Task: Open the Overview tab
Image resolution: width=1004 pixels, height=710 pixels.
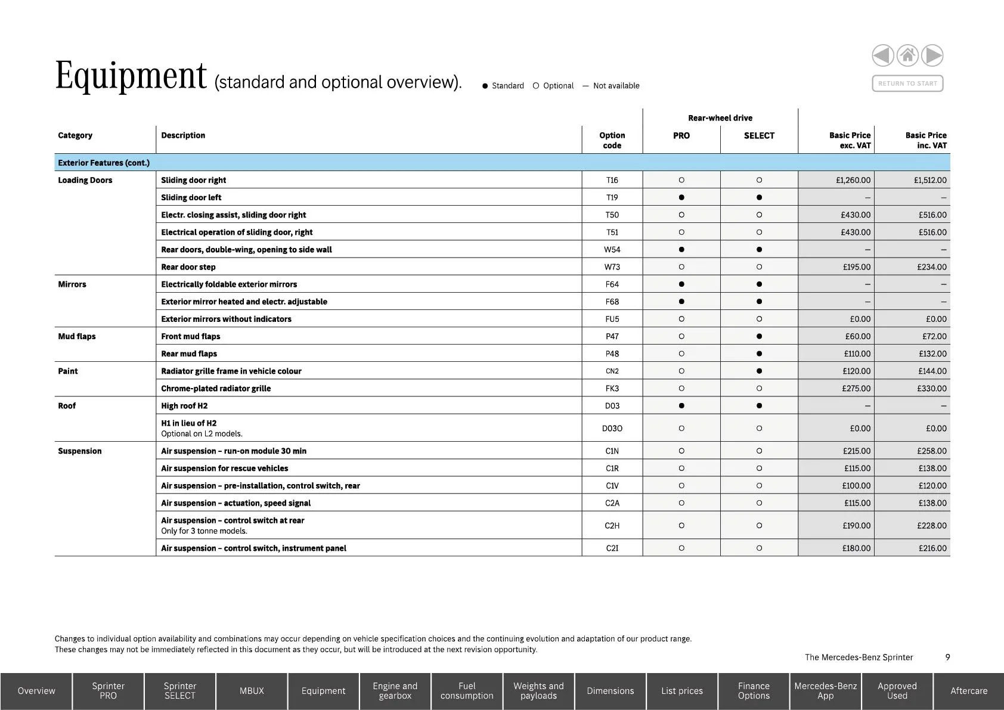Action: (36, 691)
